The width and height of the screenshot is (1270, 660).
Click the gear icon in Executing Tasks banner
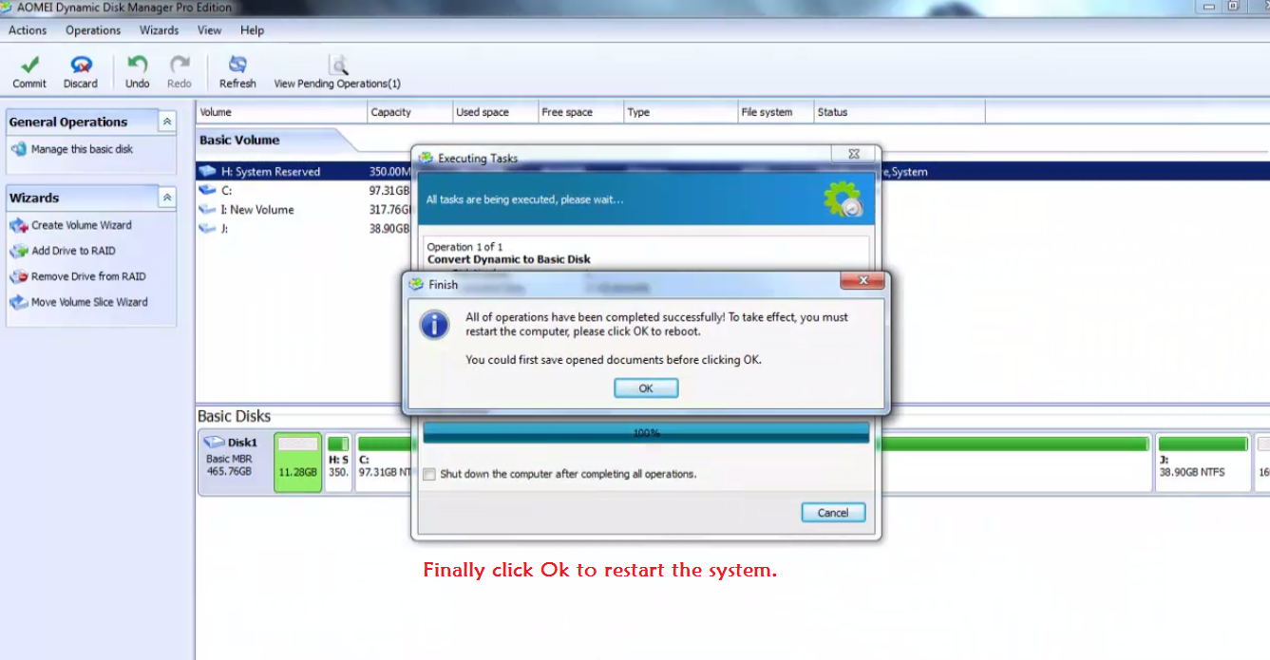pyautogui.click(x=843, y=198)
